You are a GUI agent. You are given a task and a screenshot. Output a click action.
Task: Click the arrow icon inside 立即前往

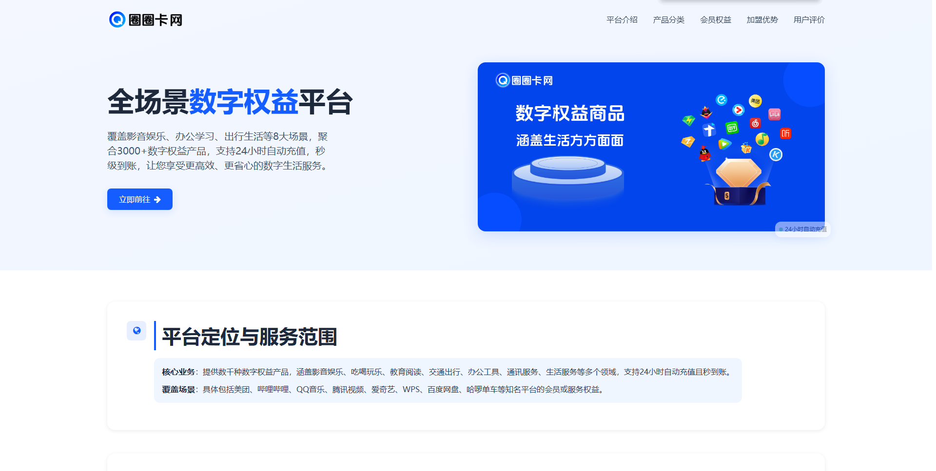pos(156,199)
